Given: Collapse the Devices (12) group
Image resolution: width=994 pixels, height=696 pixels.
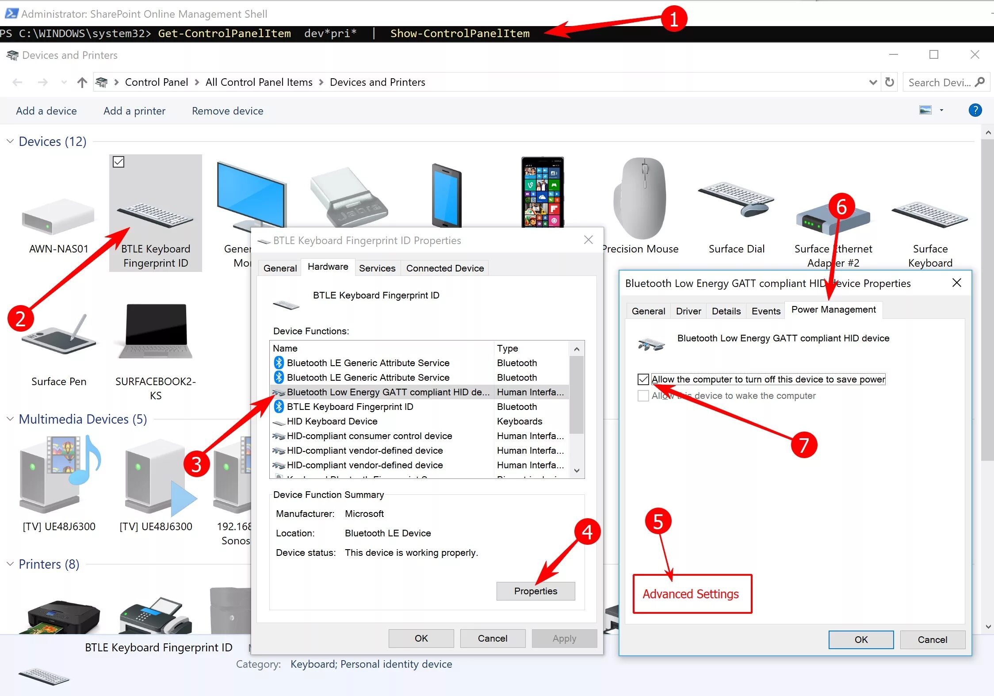Looking at the screenshot, I should [10, 141].
